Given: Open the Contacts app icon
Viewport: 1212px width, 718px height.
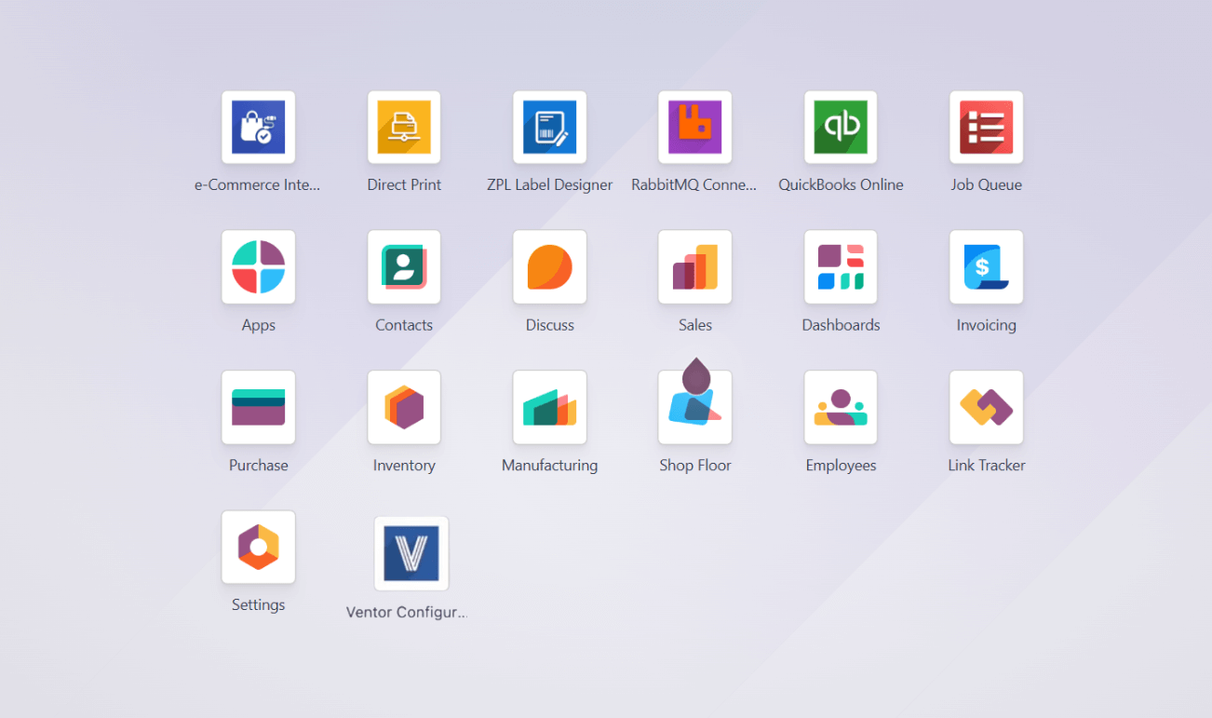Looking at the screenshot, I should (404, 266).
